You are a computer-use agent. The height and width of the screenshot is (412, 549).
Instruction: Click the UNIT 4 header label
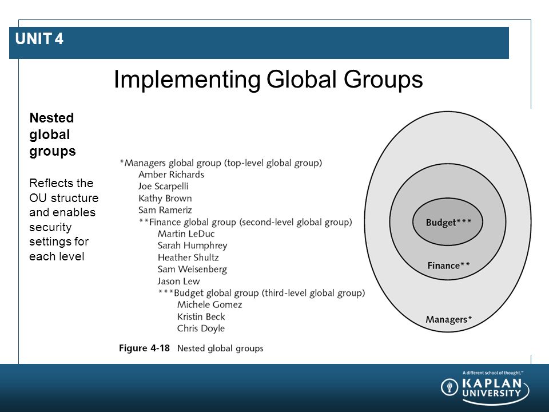coord(39,39)
